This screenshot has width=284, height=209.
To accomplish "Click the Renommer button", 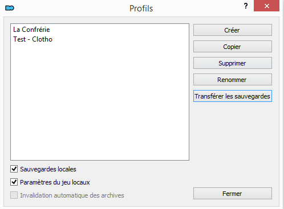I will tap(233, 80).
